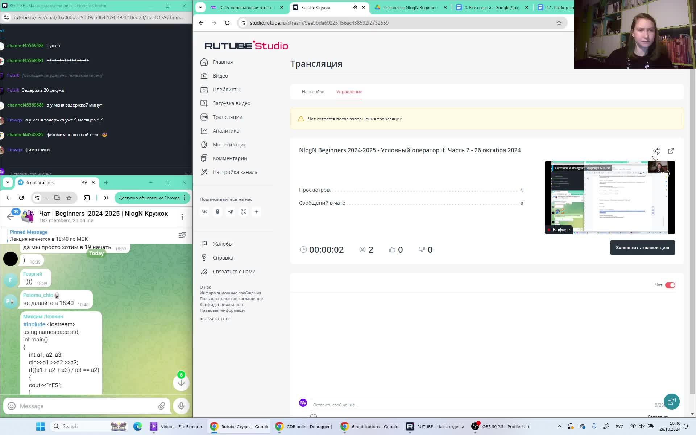This screenshot has width=696, height=435.
Task: Open the emoji picker in Telegram
Action: pyautogui.click(x=12, y=406)
